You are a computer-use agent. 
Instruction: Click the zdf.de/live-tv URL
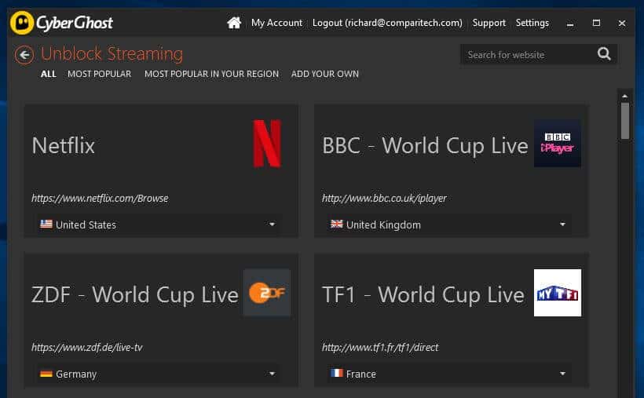click(x=87, y=348)
